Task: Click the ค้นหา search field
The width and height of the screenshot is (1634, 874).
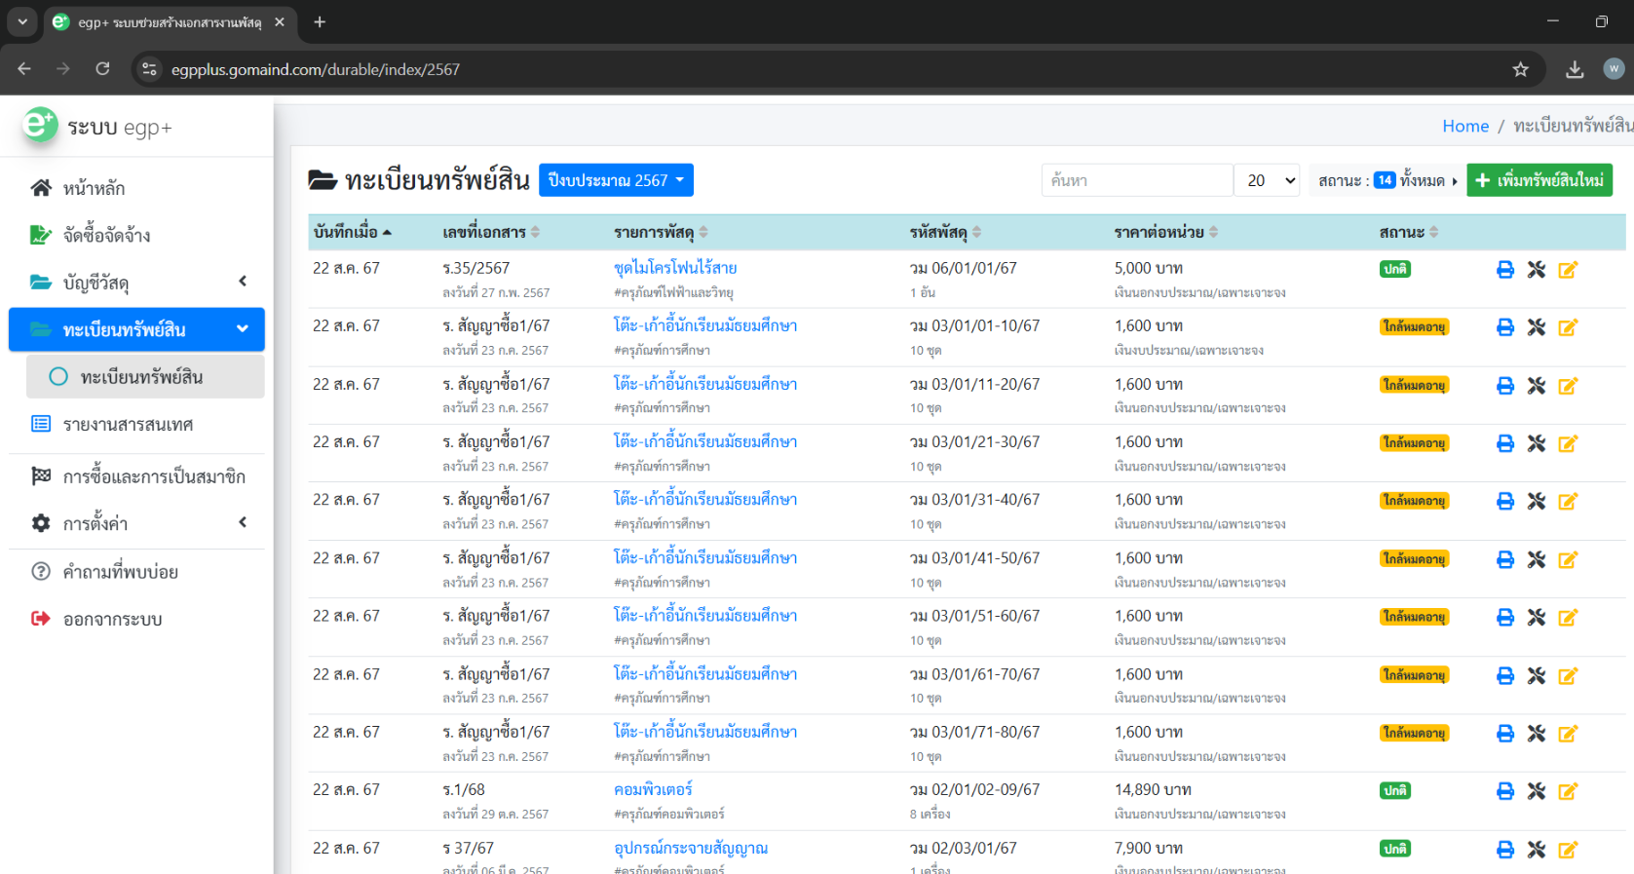Action: point(1136,180)
